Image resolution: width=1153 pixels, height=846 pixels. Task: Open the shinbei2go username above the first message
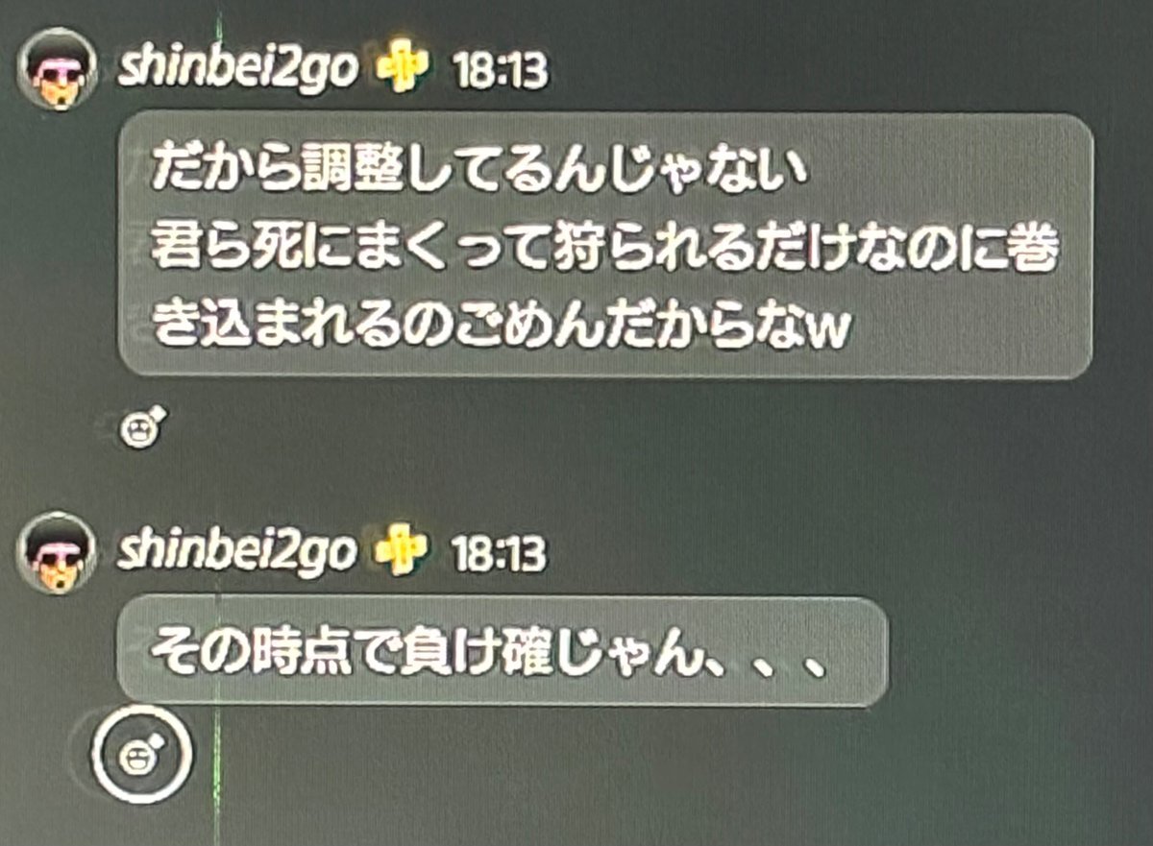238,71
